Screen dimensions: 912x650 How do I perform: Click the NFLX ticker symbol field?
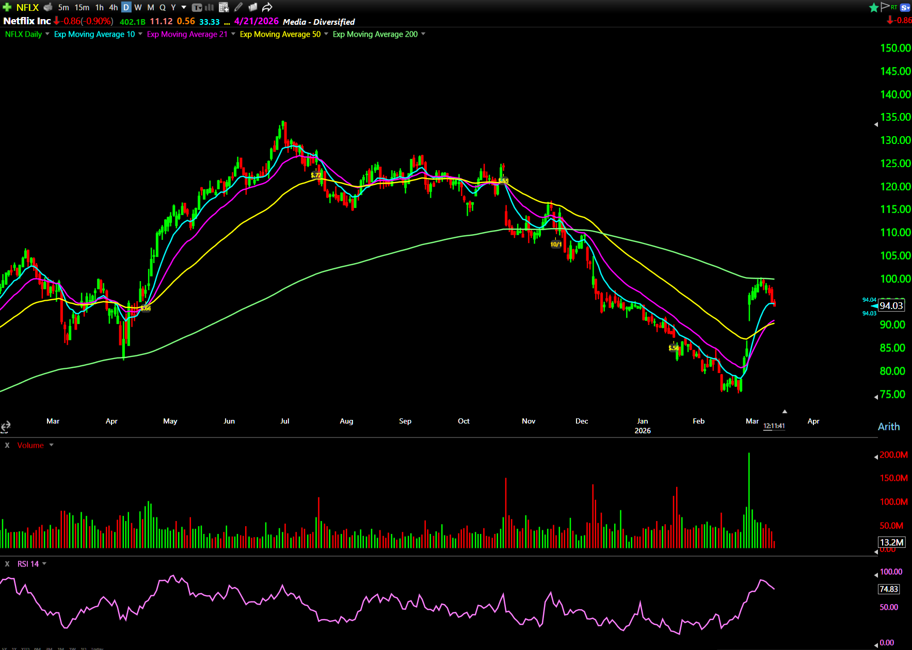27,7
